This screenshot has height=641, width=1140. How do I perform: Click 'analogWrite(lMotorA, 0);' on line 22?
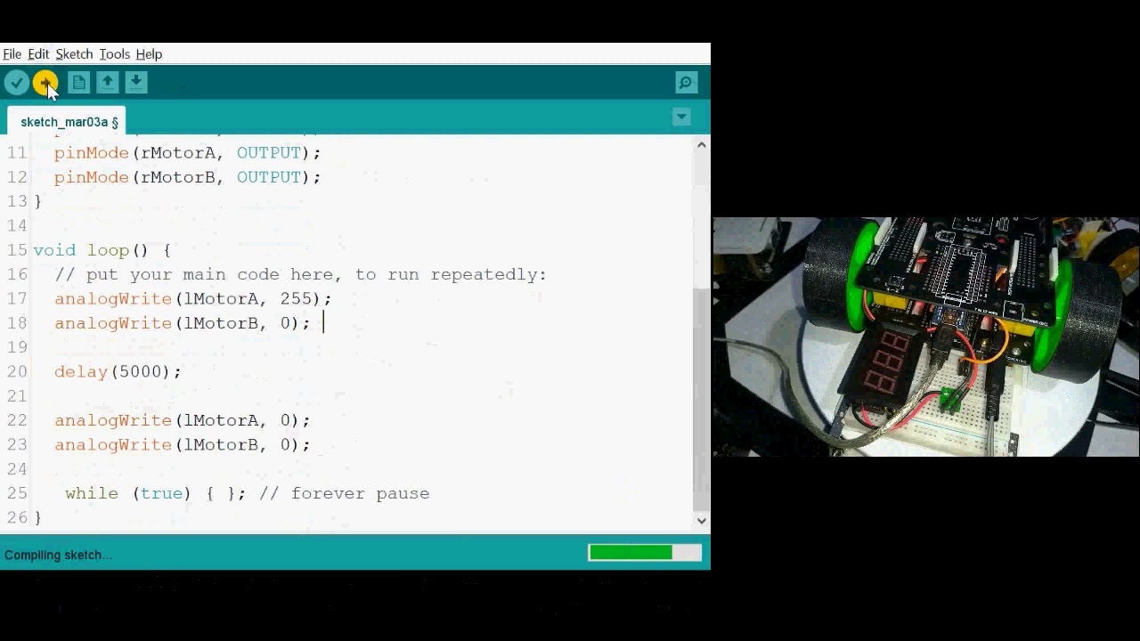[x=182, y=420]
